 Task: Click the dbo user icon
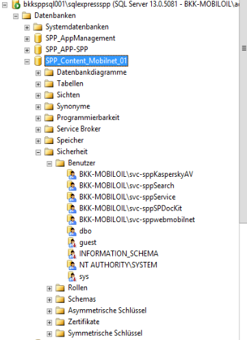(72, 231)
